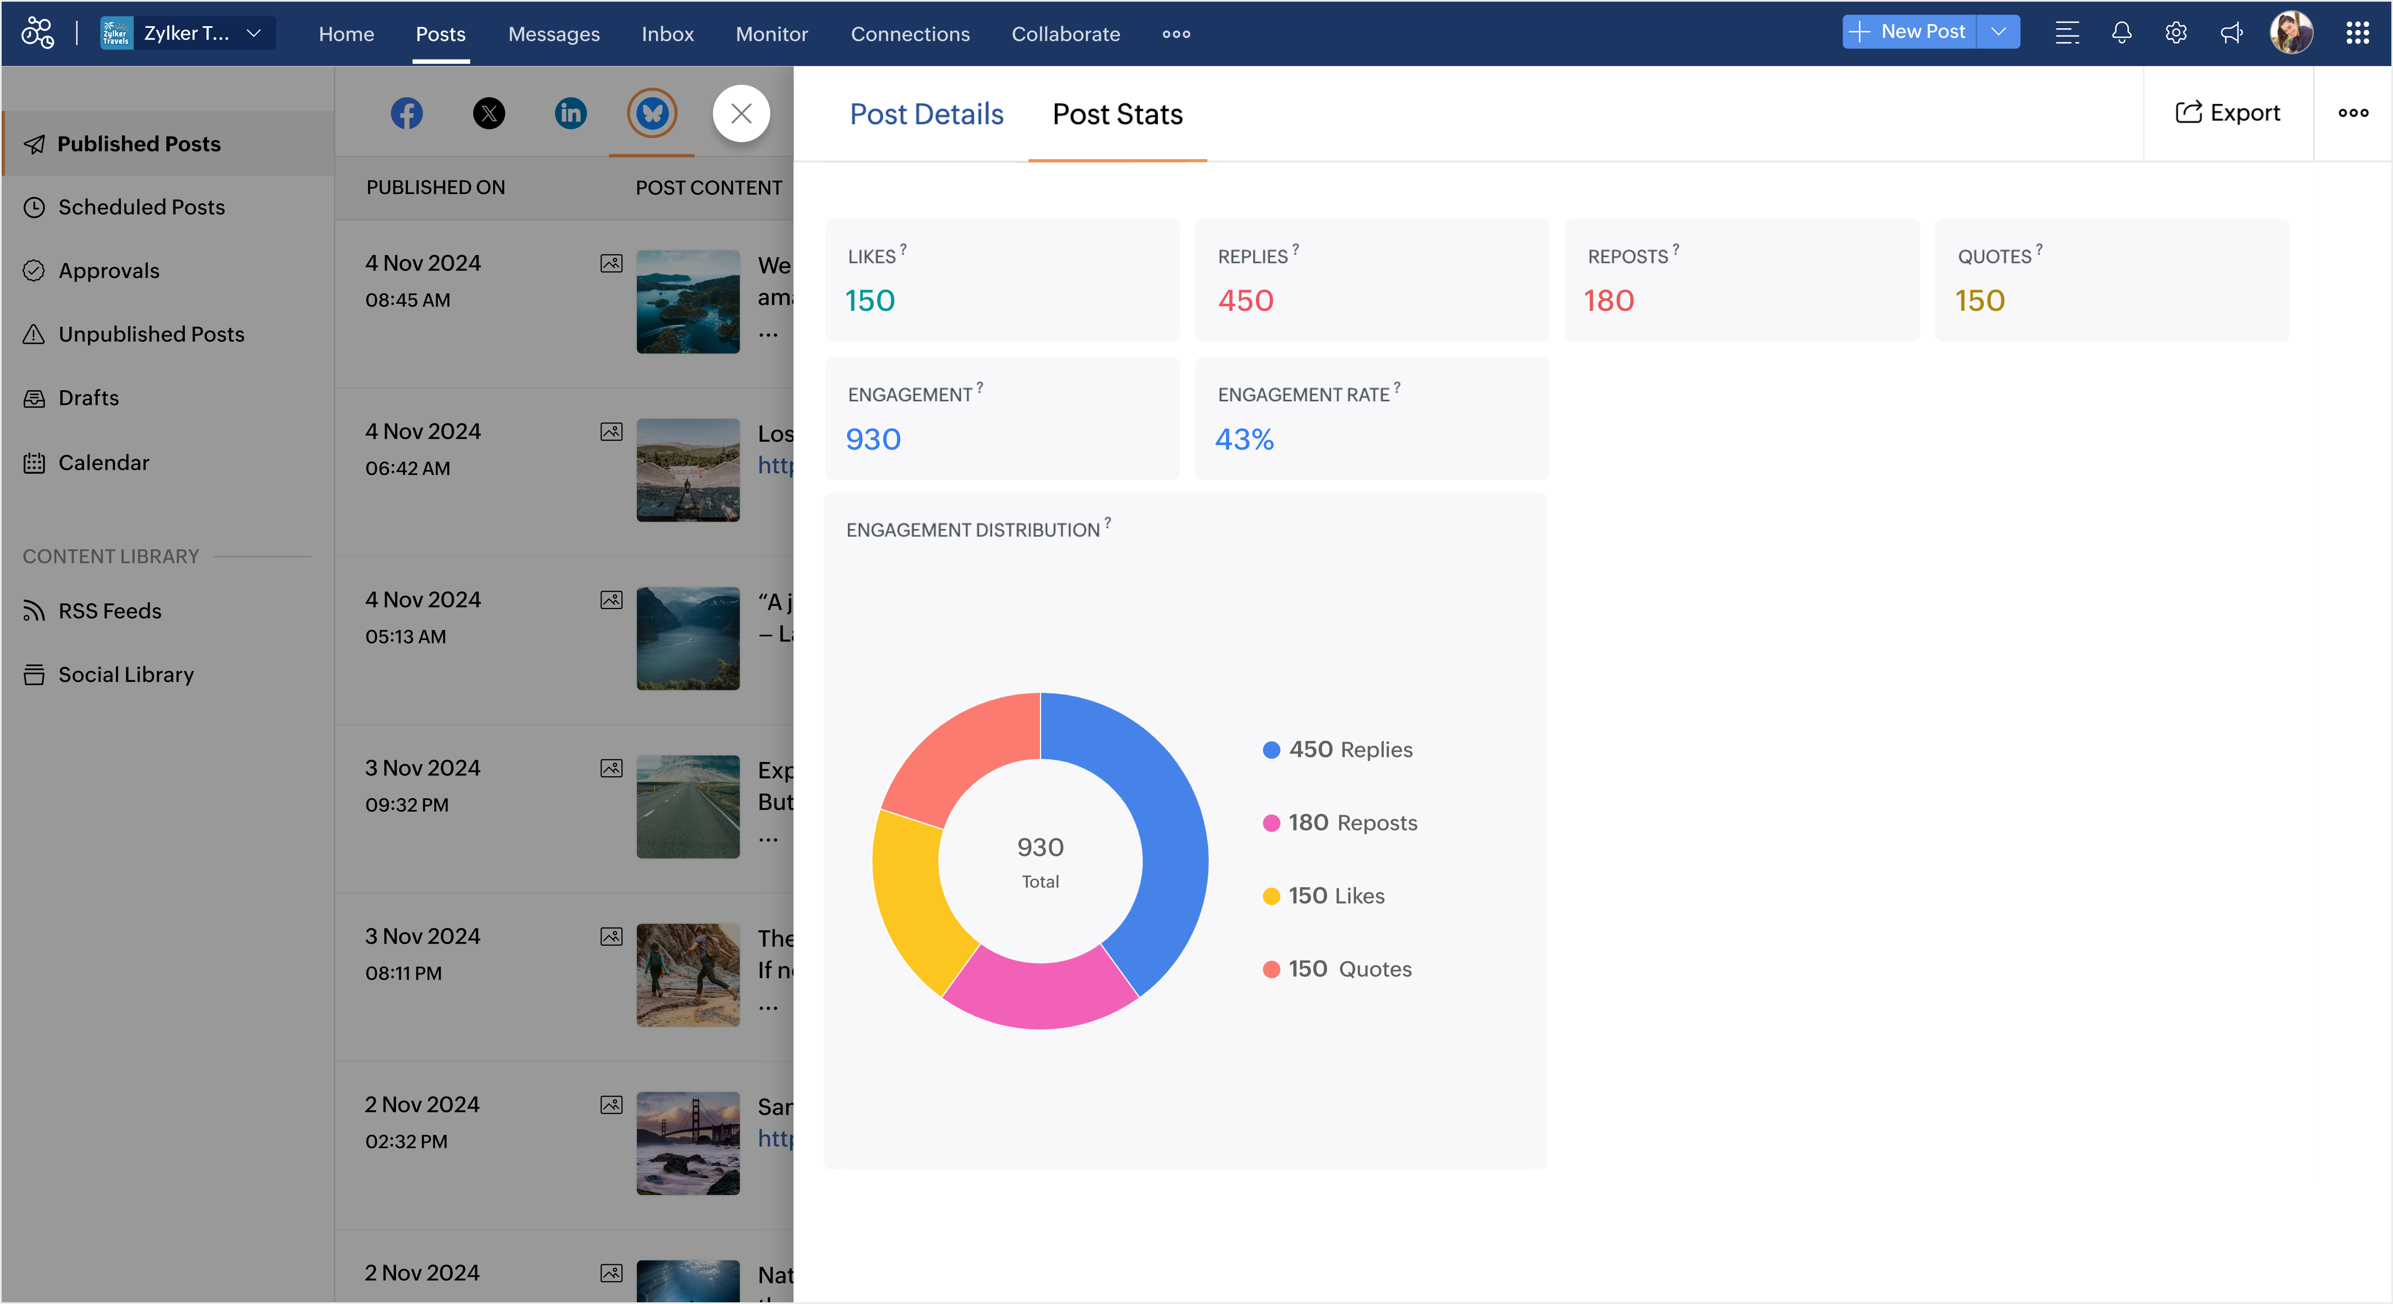Click the Engagement Rate help question mark
The image size is (2393, 1304).
1397,388
